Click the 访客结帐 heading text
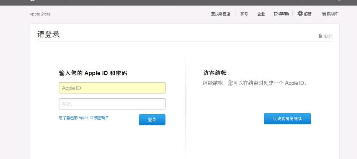This screenshot has width=357, height=159. pyautogui.click(x=215, y=73)
